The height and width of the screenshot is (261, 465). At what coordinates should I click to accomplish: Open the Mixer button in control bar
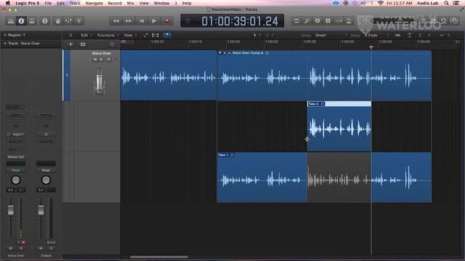click(x=68, y=21)
